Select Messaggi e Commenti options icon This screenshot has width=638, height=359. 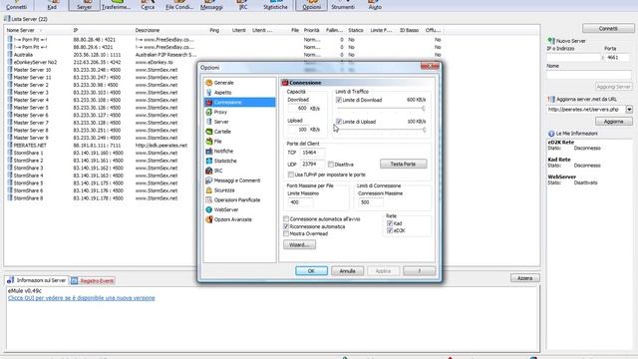(208, 180)
